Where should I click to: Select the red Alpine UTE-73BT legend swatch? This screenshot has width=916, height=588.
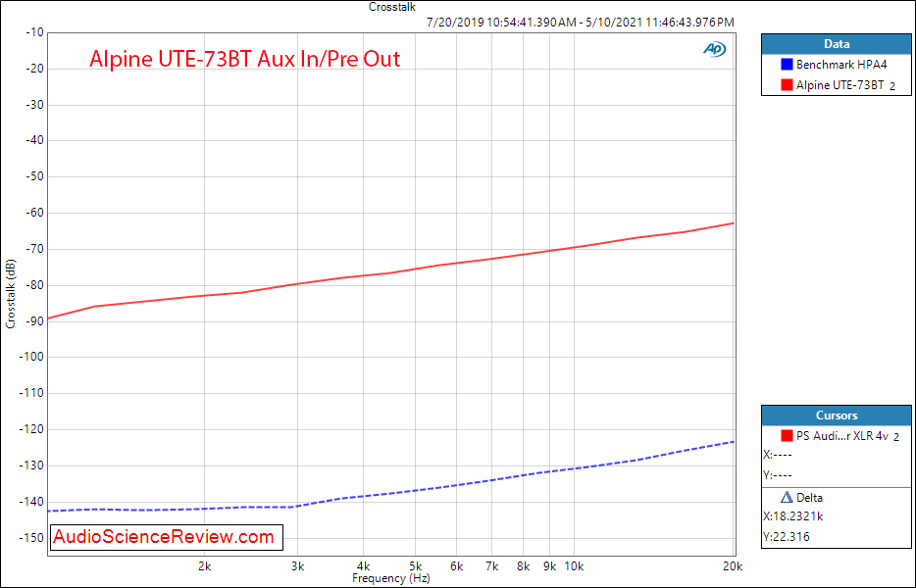coord(787,85)
